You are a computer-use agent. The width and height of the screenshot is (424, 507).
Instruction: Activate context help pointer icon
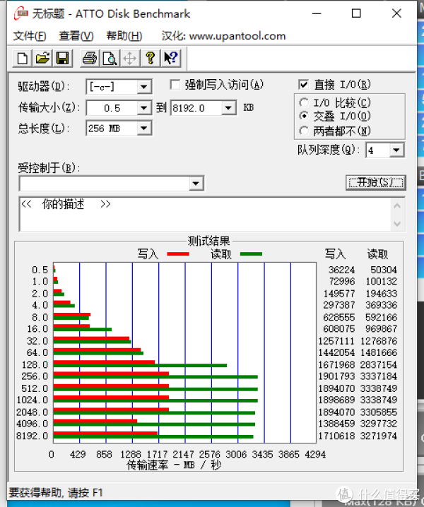[170, 58]
